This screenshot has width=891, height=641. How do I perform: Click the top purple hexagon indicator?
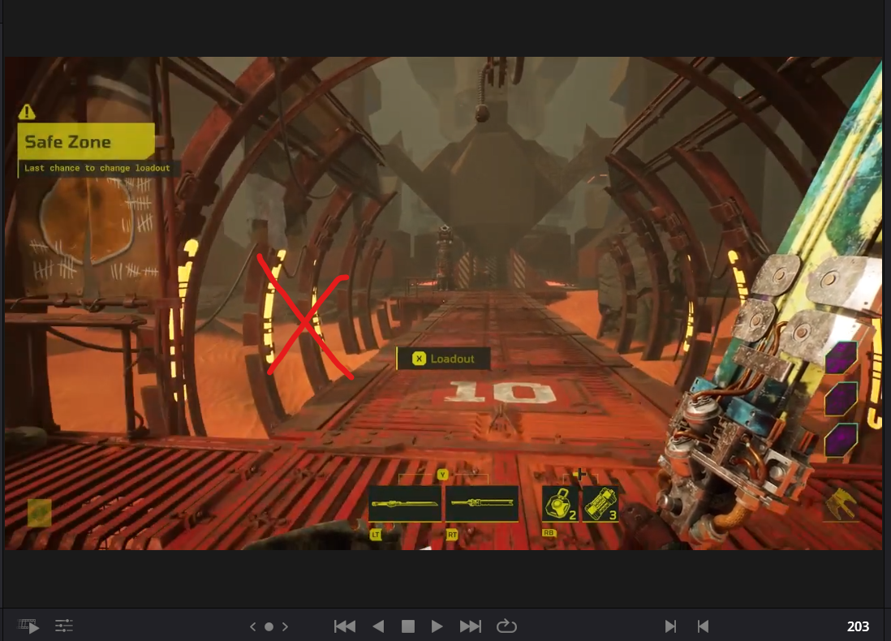pos(841,358)
